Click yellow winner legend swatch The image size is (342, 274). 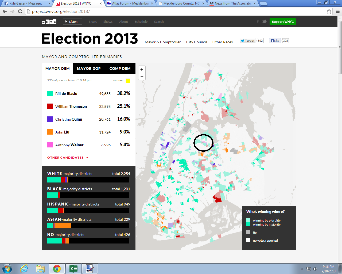tap(128, 81)
